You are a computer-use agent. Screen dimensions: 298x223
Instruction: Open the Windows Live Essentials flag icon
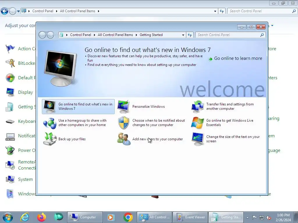pos(198,123)
